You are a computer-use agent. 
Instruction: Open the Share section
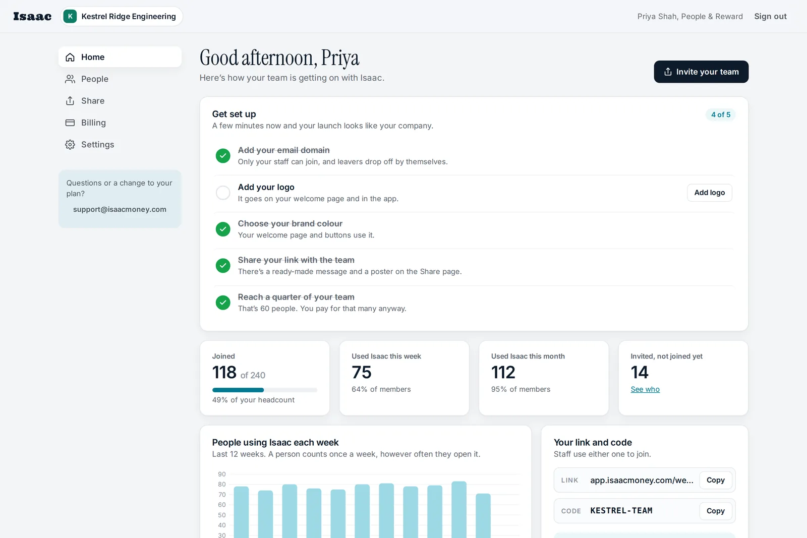(x=120, y=101)
